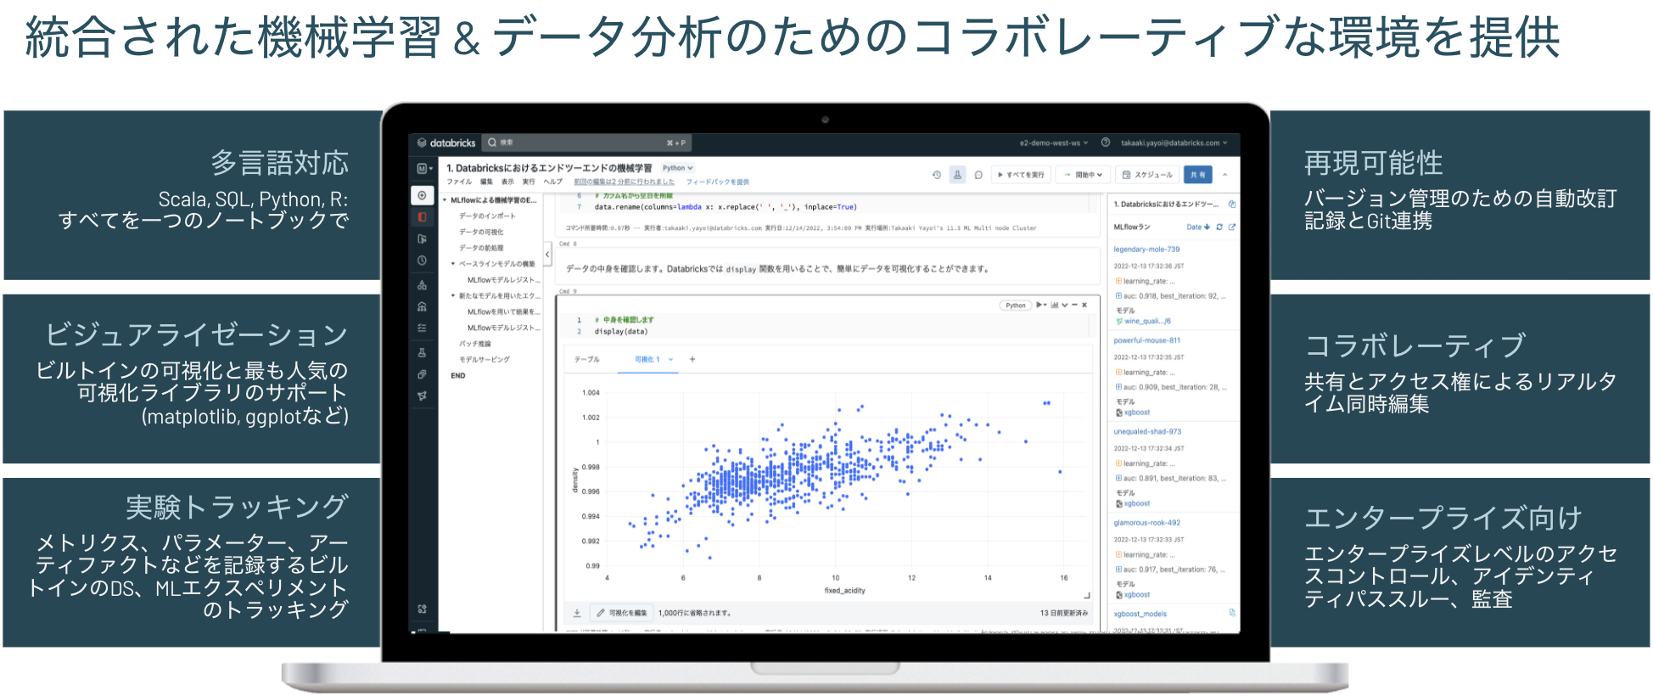This screenshot has height=696, width=1653.
Task: Select データのインポート in the outline
Action: (487, 216)
